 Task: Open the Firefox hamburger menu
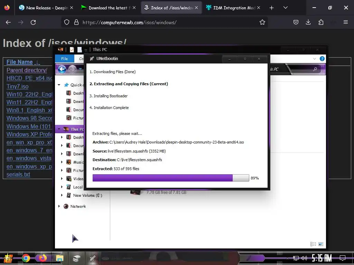point(345,22)
